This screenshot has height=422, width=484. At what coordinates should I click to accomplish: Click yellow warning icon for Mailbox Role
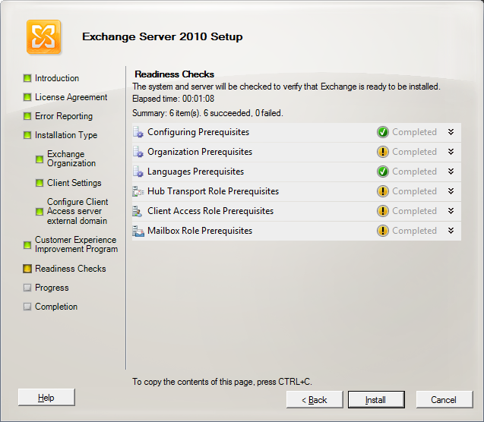pos(383,231)
